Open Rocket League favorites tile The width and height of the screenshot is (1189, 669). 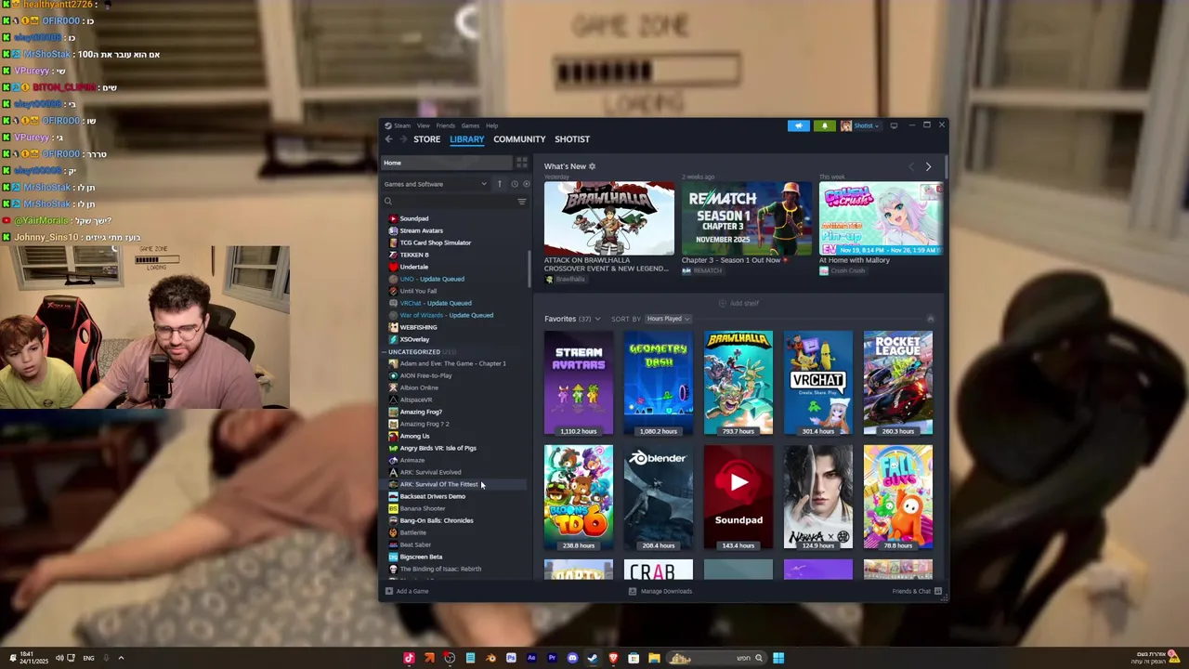[898, 383]
